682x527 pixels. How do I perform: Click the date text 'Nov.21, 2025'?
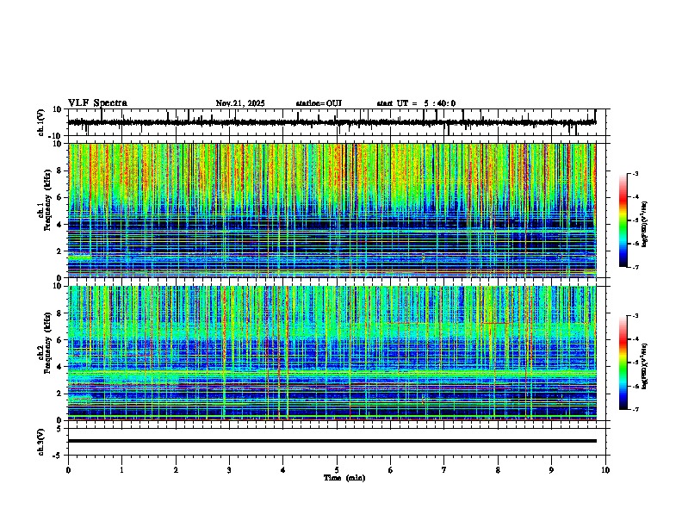coord(240,103)
